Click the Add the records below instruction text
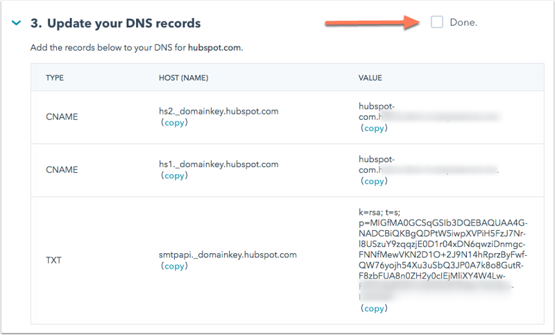 pyautogui.click(x=137, y=48)
